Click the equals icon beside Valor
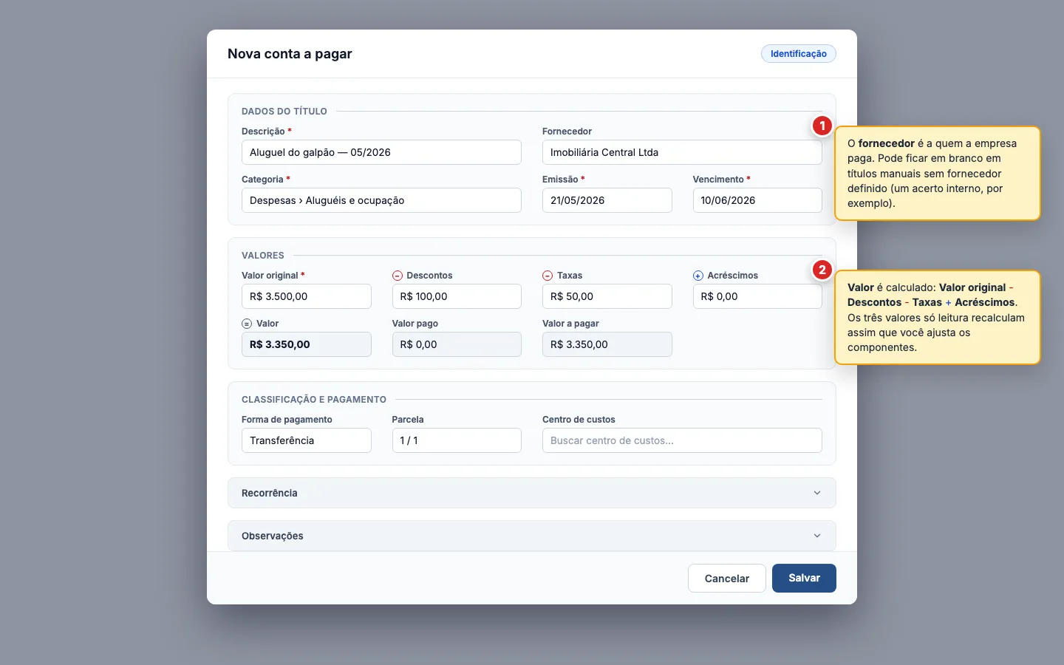 point(247,324)
